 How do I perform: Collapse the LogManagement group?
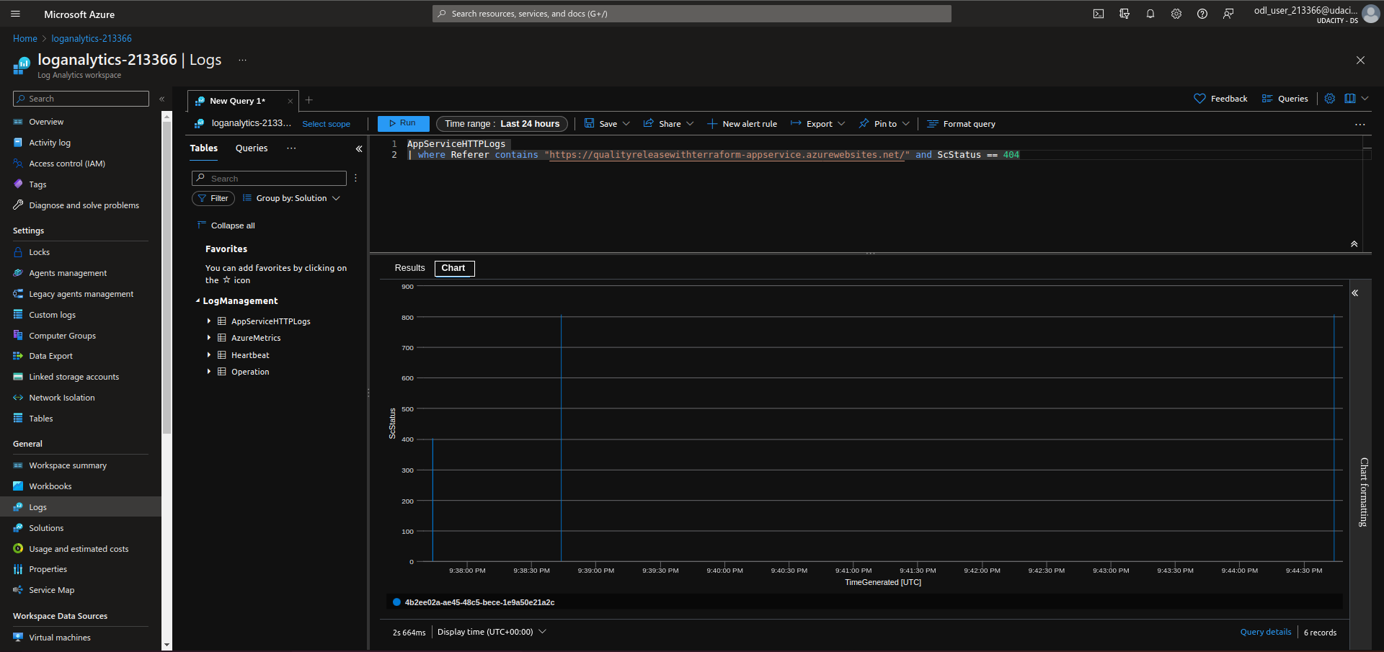coord(198,301)
